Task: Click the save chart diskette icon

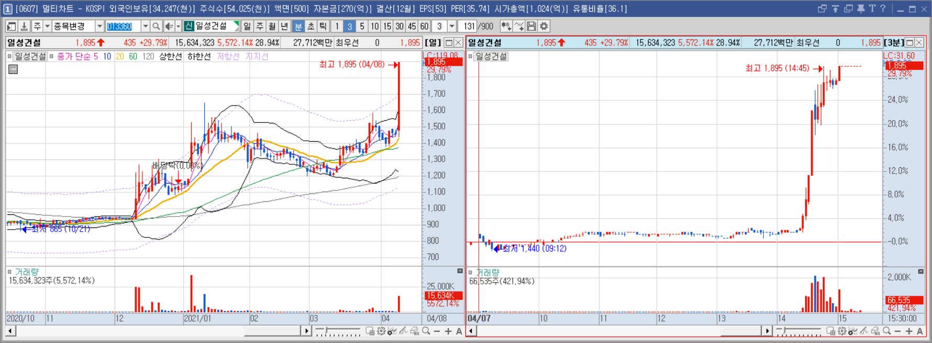Action: (x=531, y=26)
